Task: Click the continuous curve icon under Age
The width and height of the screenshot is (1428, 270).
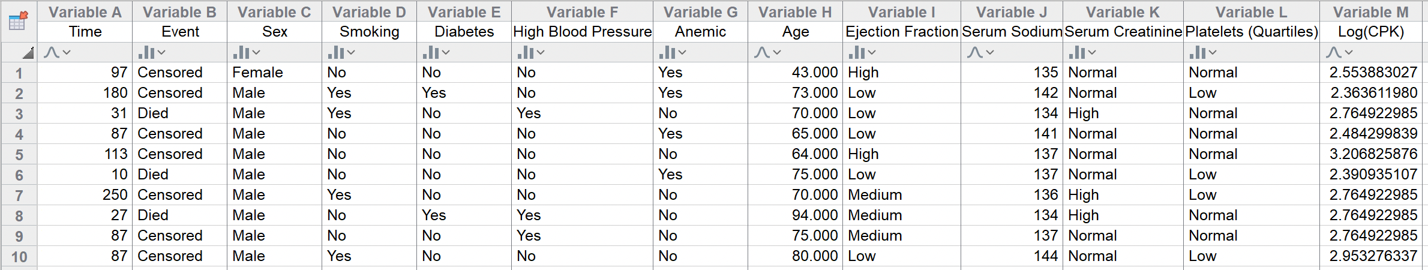Action: (762, 53)
